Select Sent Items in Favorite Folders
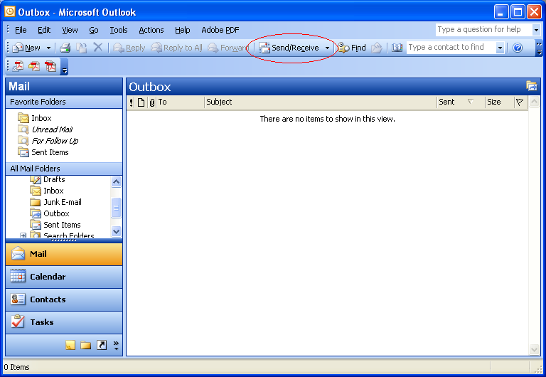Viewport: 546px width, 377px height. pyautogui.click(x=43, y=152)
